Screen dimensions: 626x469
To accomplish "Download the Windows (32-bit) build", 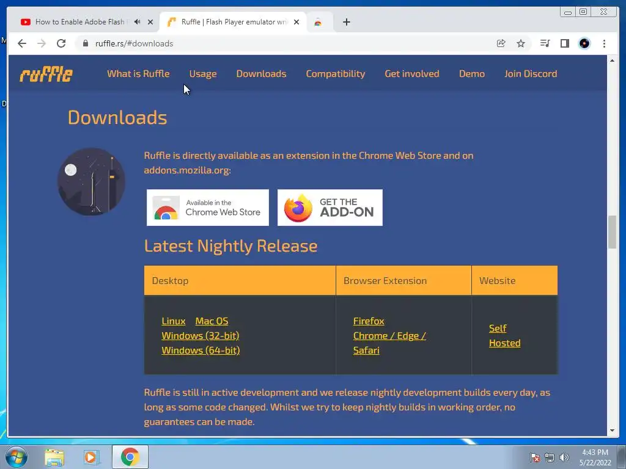I will (200, 336).
